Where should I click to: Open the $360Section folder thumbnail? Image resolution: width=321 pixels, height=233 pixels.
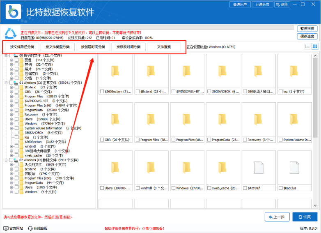click(x=115, y=71)
